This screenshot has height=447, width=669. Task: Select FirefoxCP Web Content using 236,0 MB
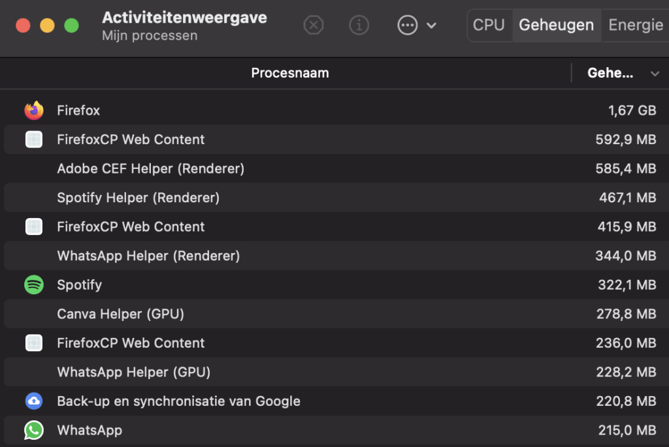coord(336,343)
